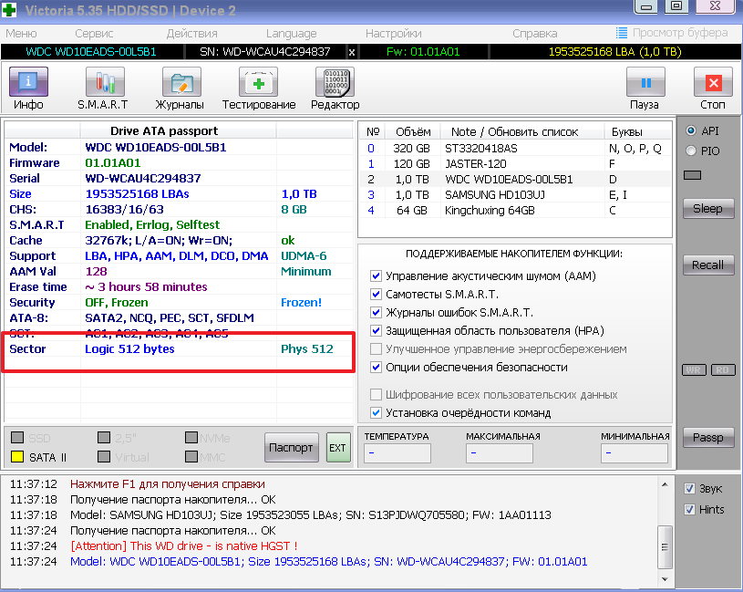
Task: Click the UDMA-6 support value
Action: 304,256
